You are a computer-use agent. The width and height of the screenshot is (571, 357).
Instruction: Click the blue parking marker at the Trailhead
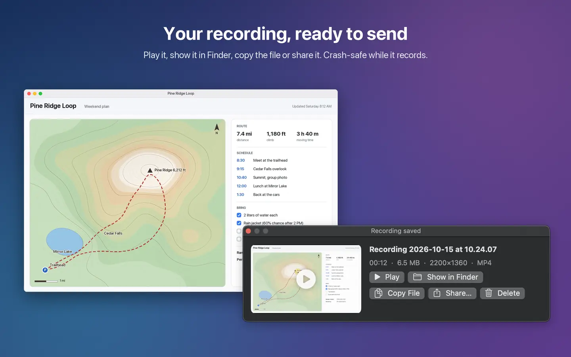click(x=45, y=270)
